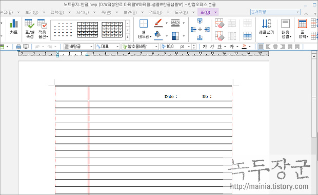
Task: Pick the font color 가 with red underline
Action: point(244,47)
